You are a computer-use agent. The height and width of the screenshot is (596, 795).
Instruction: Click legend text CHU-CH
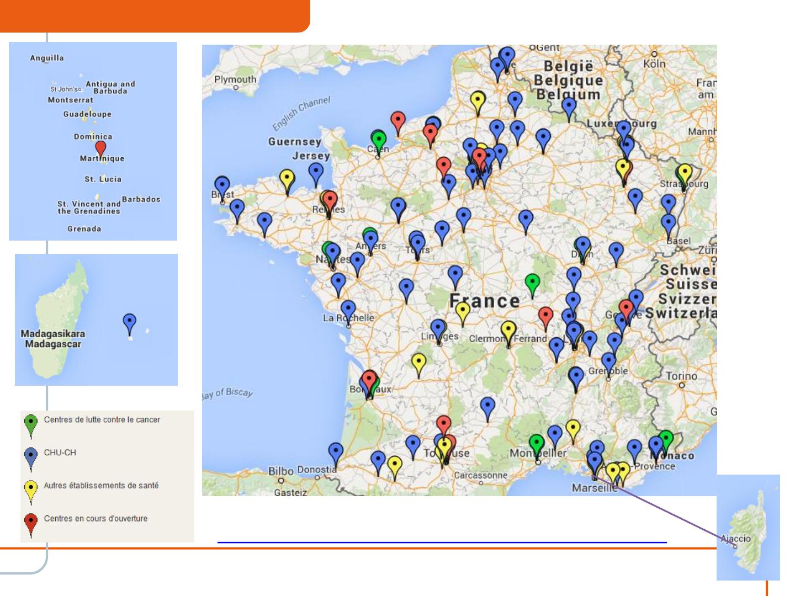(60, 453)
